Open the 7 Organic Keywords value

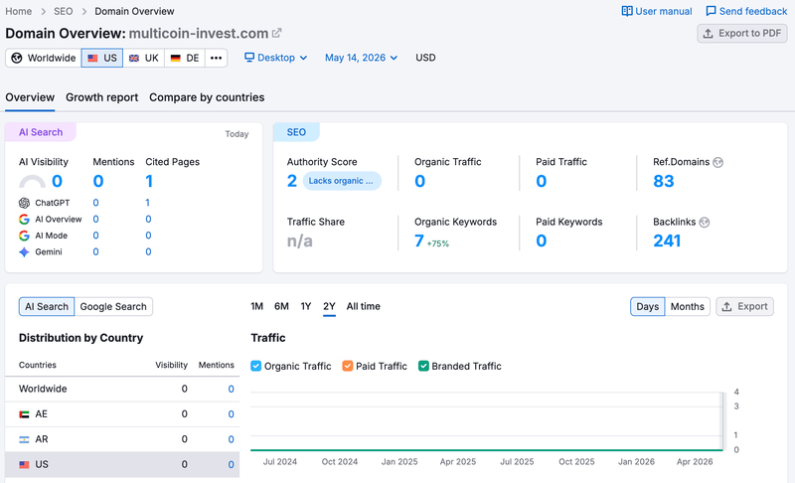click(x=418, y=241)
